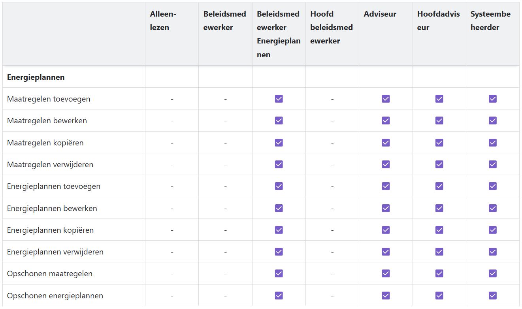Uncheck Maatregelen verwijderen for Beleidsmedewerker Energieplannen
This screenshot has height=309, width=522.
(279, 164)
